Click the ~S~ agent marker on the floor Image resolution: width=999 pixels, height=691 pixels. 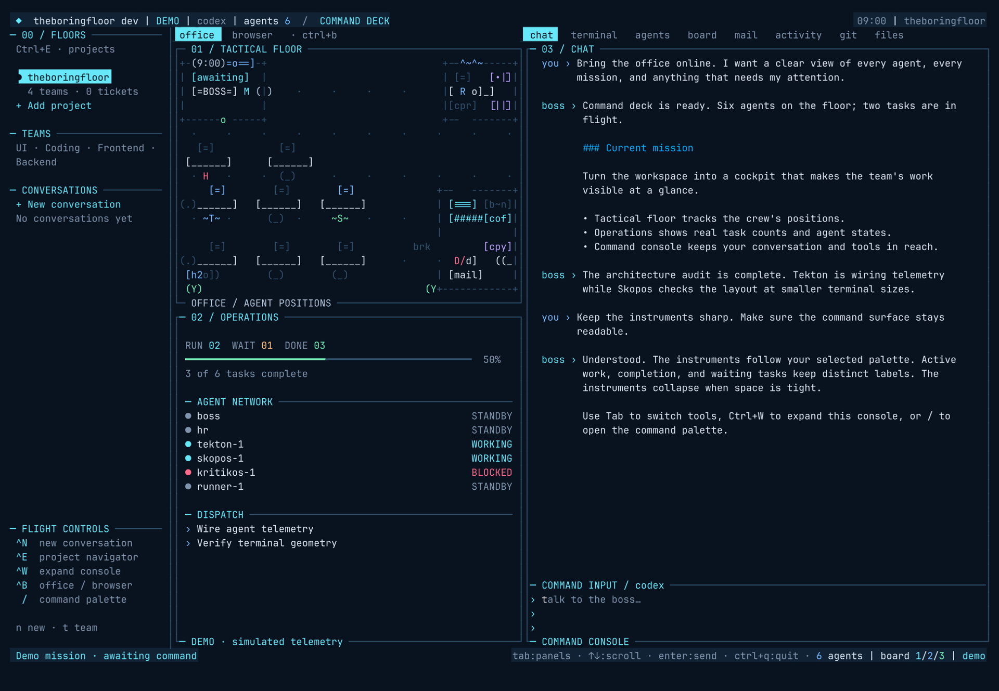[x=340, y=218]
